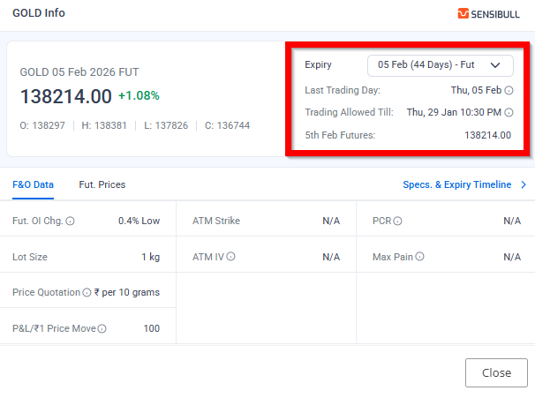Click the right chevron after Expiry Timeline
Screen dimensions: 535x398
[523, 184]
